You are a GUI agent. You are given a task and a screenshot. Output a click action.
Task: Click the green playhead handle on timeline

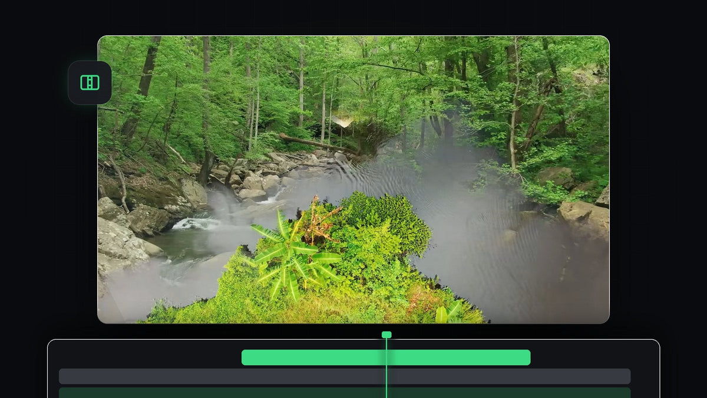[x=386, y=335]
